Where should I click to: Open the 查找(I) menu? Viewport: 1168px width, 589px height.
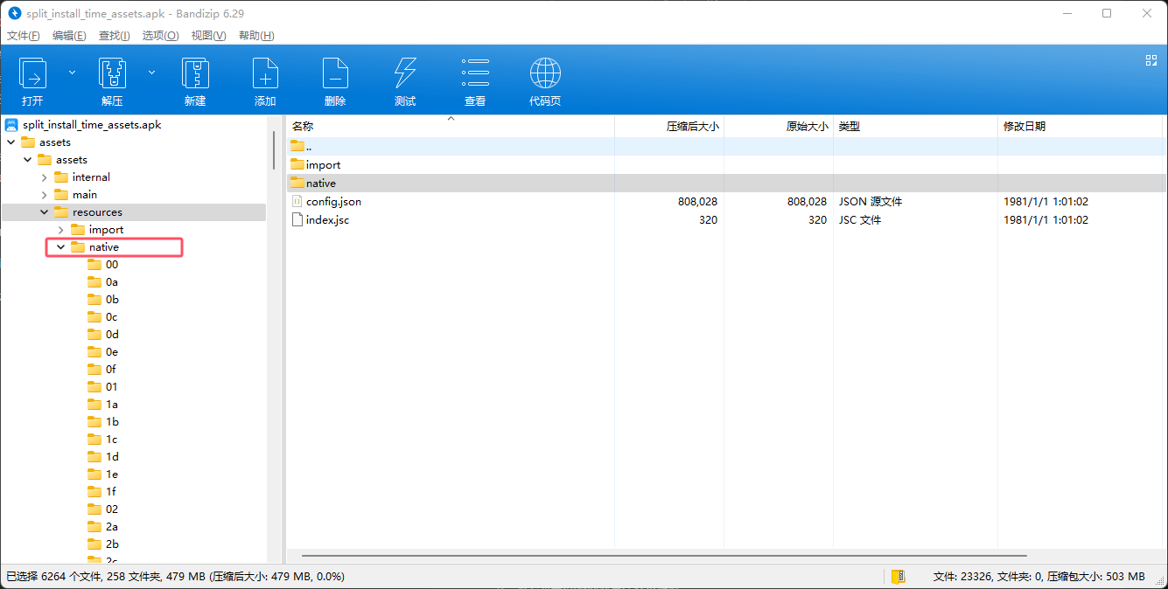coord(115,36)
